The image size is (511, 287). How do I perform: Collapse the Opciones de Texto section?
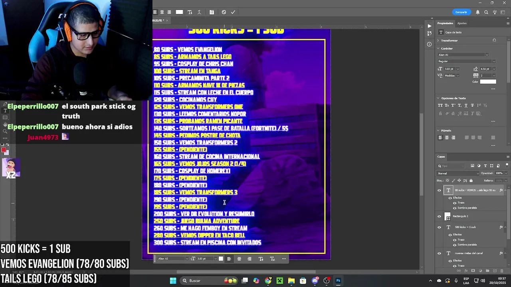438,98
